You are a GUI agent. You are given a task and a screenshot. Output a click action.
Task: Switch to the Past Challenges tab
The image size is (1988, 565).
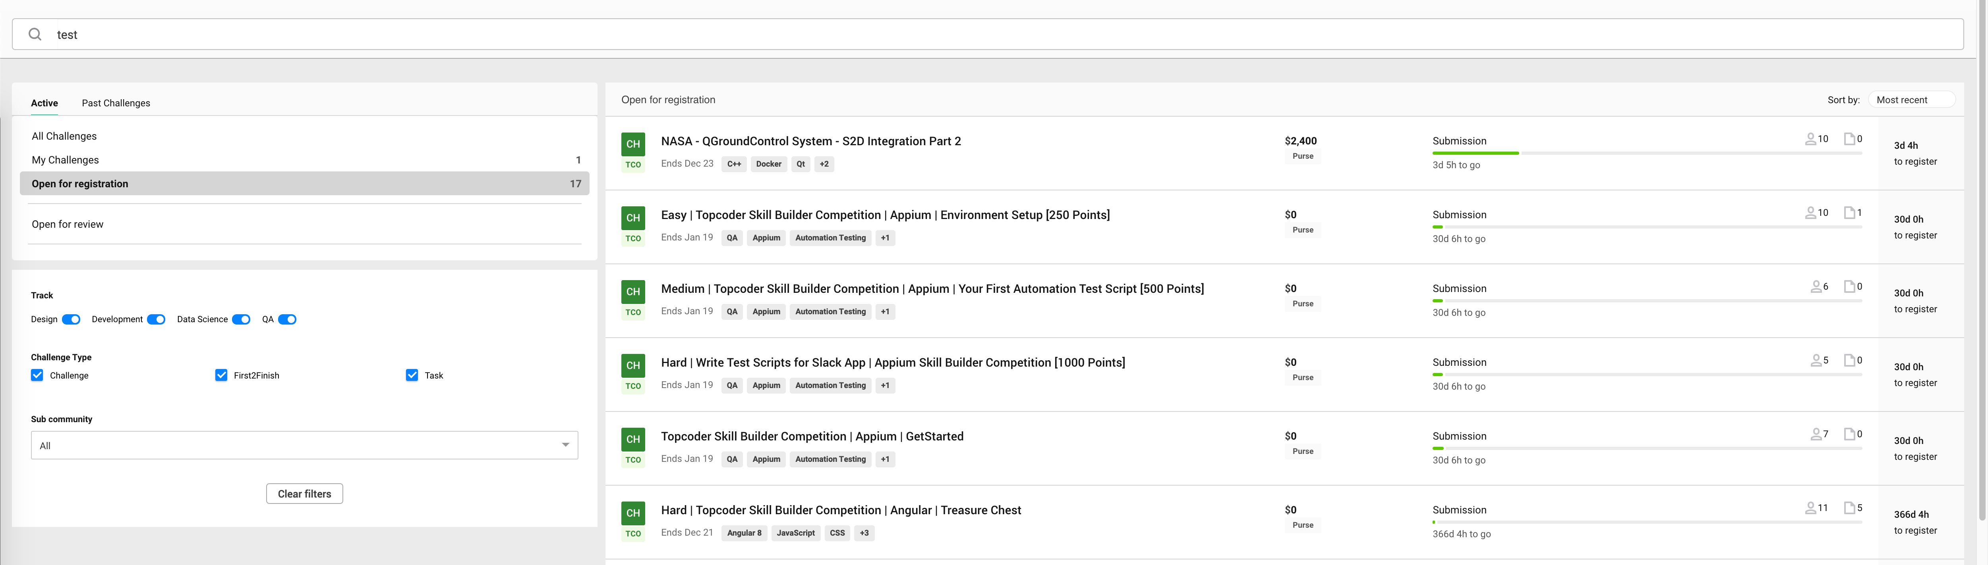pos(116,103)
